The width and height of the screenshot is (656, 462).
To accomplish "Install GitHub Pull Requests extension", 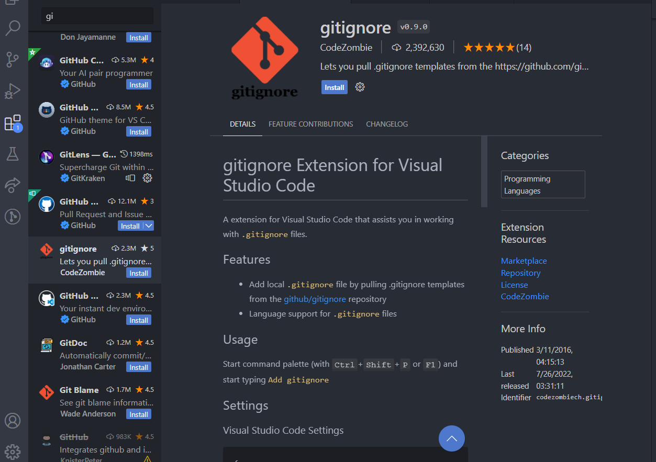I will [x=130, y=226].
